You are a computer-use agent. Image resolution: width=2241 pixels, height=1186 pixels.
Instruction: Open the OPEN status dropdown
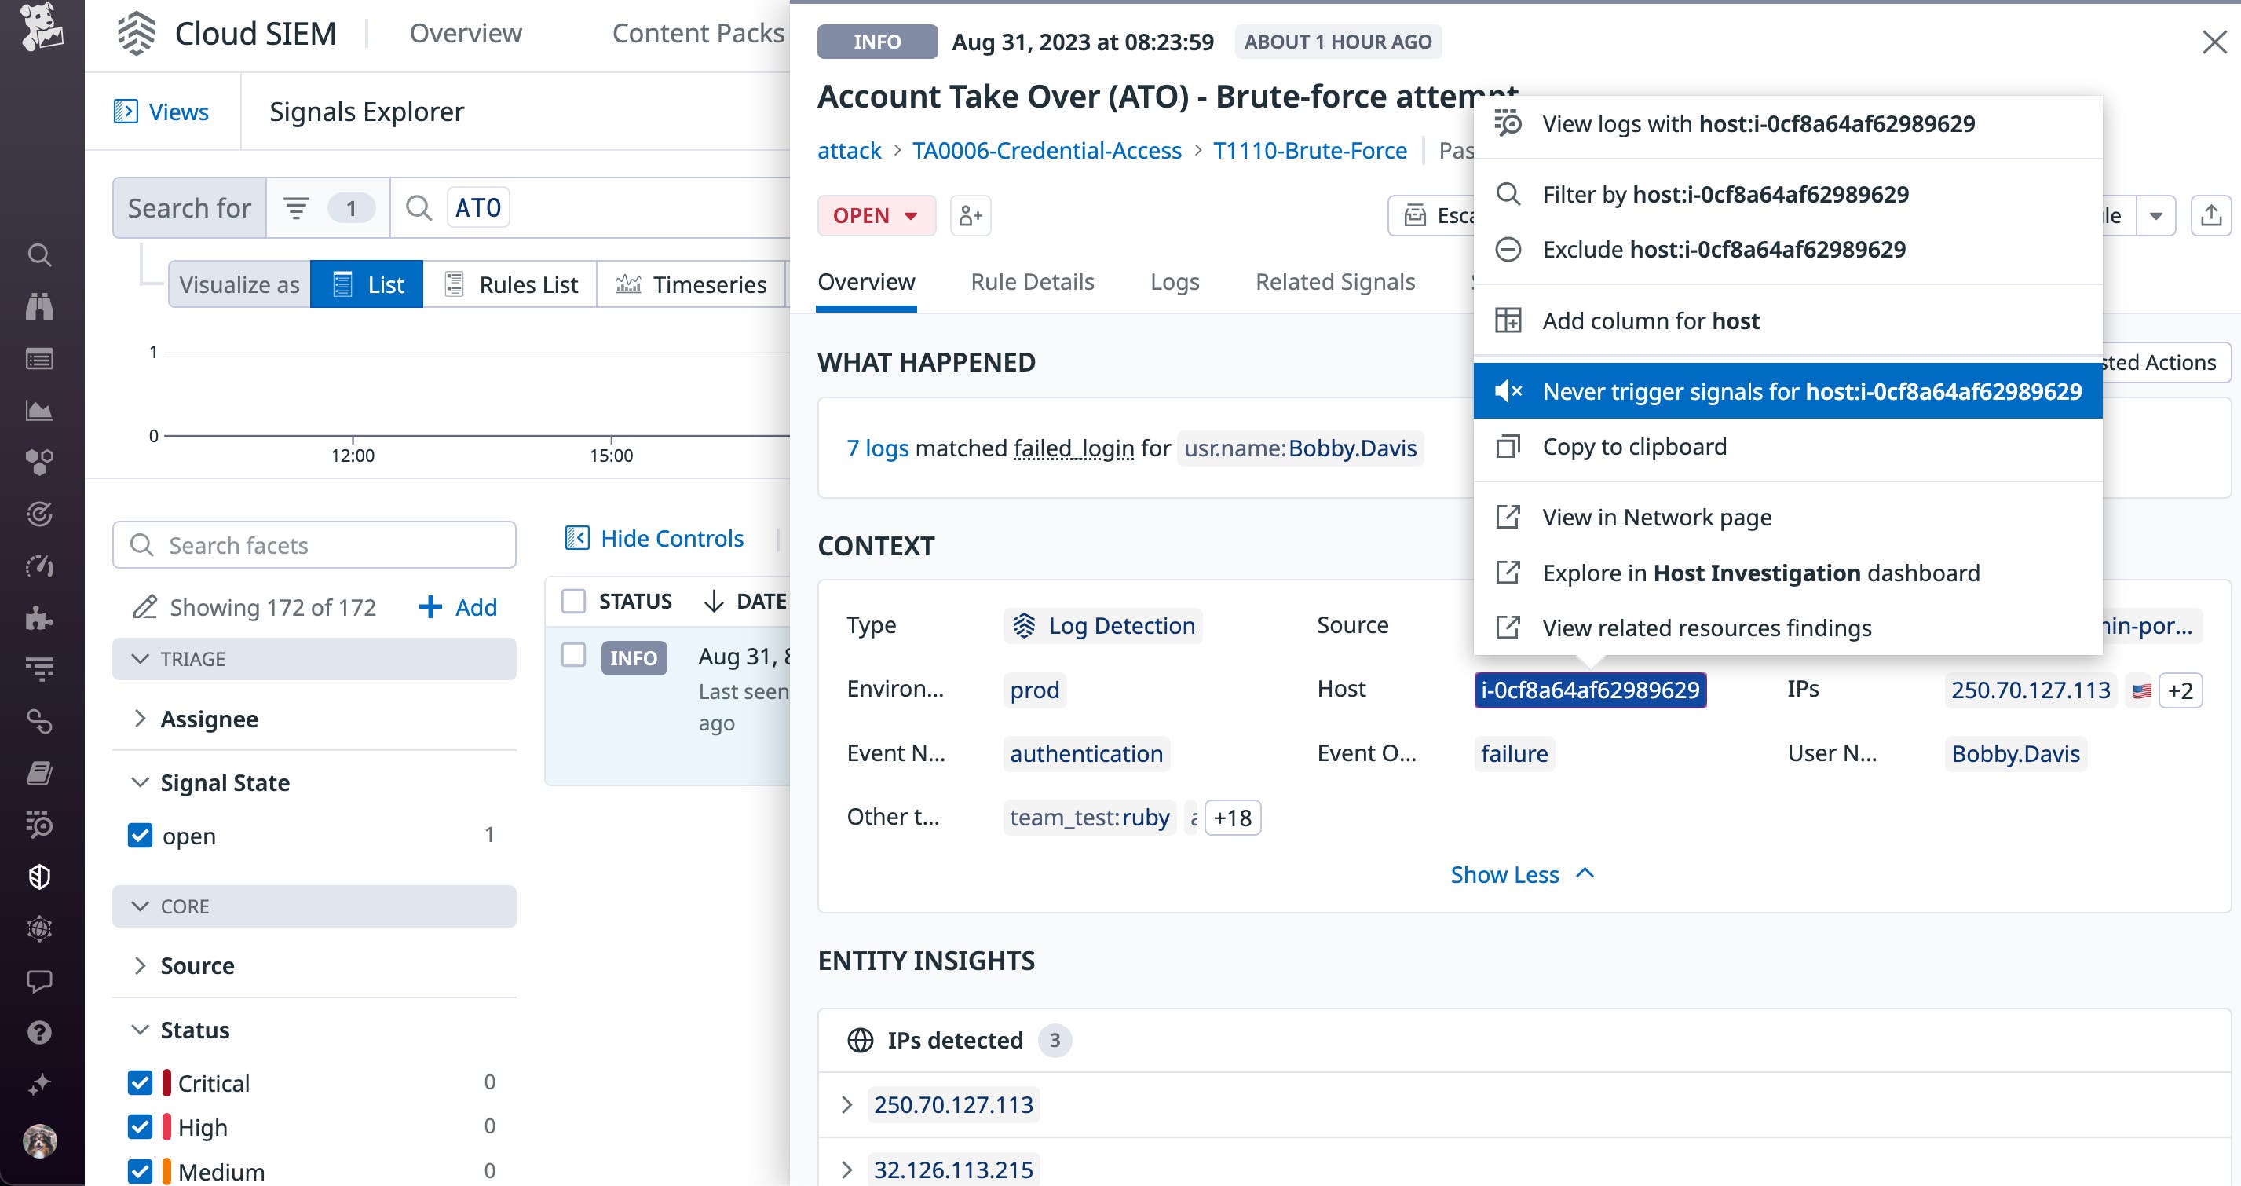(x=876, y=216)
